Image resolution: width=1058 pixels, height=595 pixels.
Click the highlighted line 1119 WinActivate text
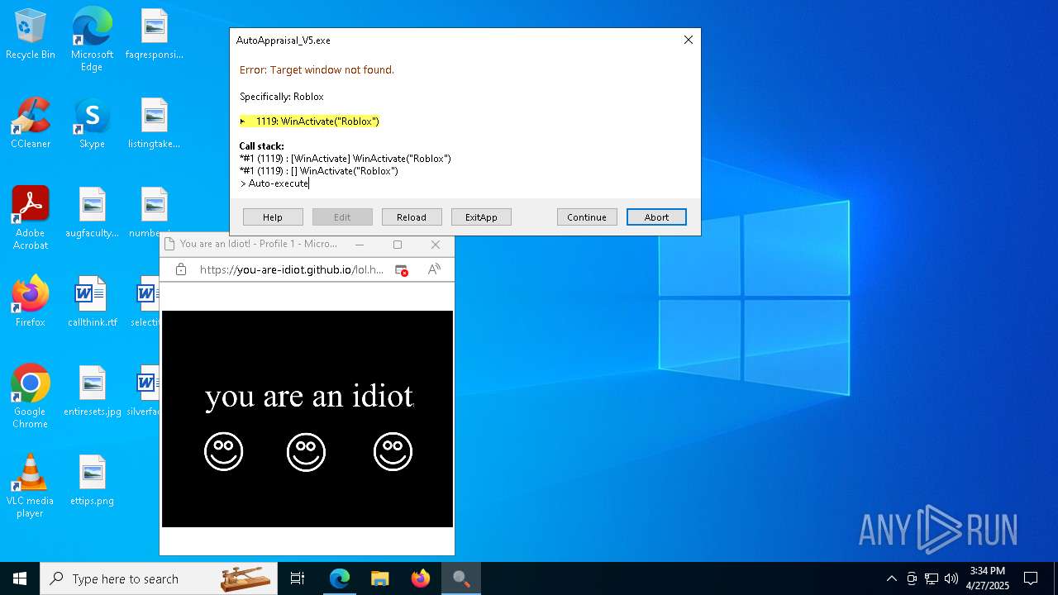click(310, 121)
